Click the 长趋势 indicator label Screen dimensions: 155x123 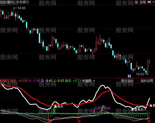pos(87,81)
